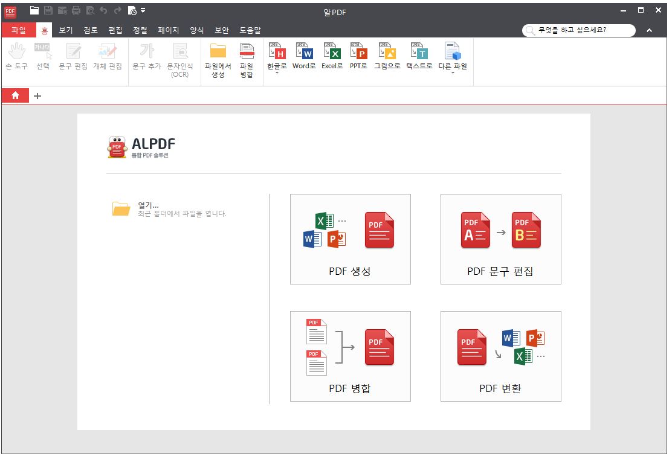Open the PDF 문구 편집 tile

500,239
